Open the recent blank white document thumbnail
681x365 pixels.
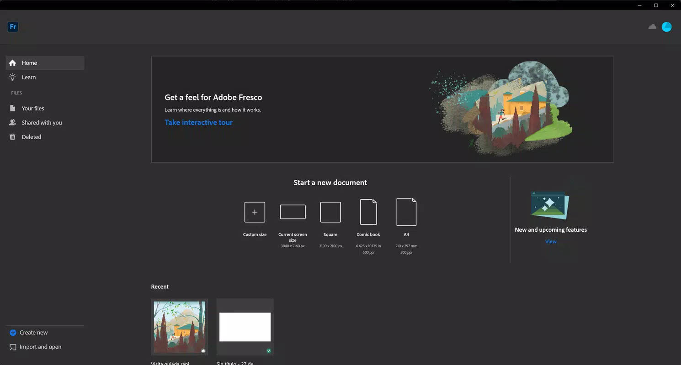(245, 327)
